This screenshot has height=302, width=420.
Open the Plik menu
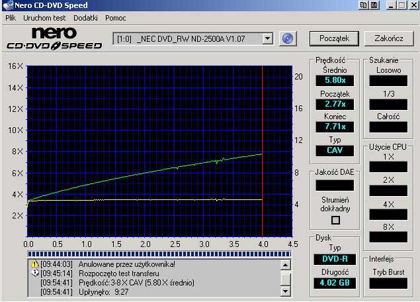pyautogui.click(x=11, y=18)
